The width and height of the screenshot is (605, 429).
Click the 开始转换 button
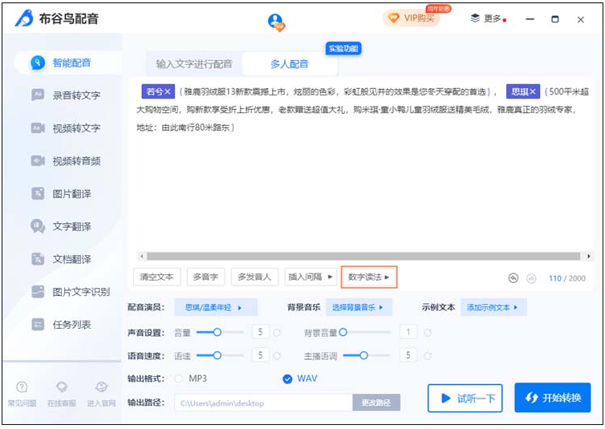point(552,398)
